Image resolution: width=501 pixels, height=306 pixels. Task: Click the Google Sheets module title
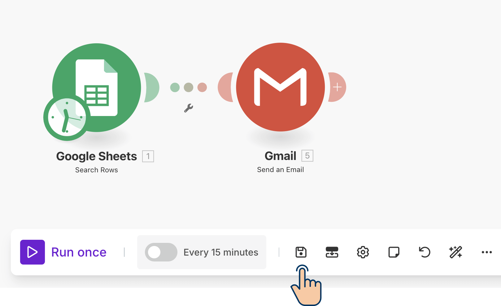coord(97,156)
